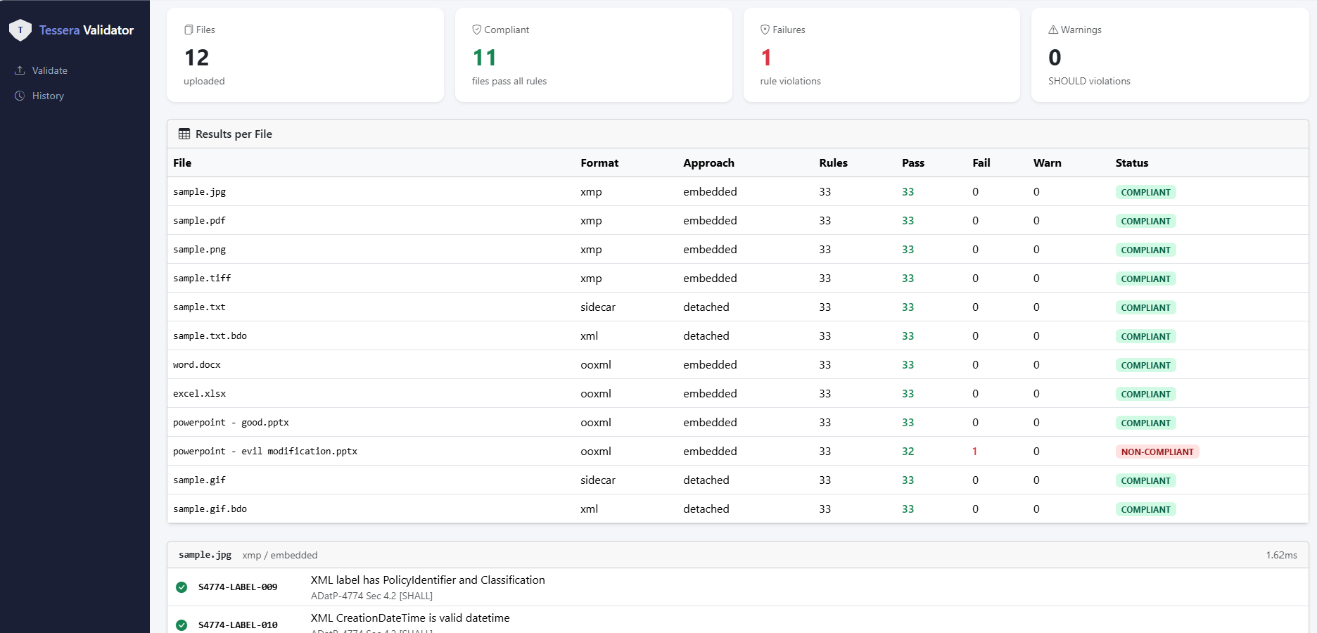Click the S4774-LABEL-009 rule ID
1317x633 pixels.
238,587
